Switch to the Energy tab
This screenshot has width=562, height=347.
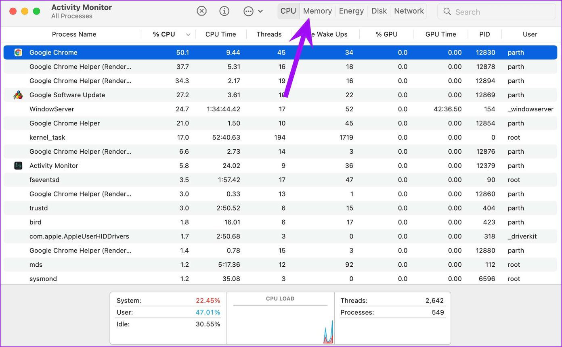351,11
